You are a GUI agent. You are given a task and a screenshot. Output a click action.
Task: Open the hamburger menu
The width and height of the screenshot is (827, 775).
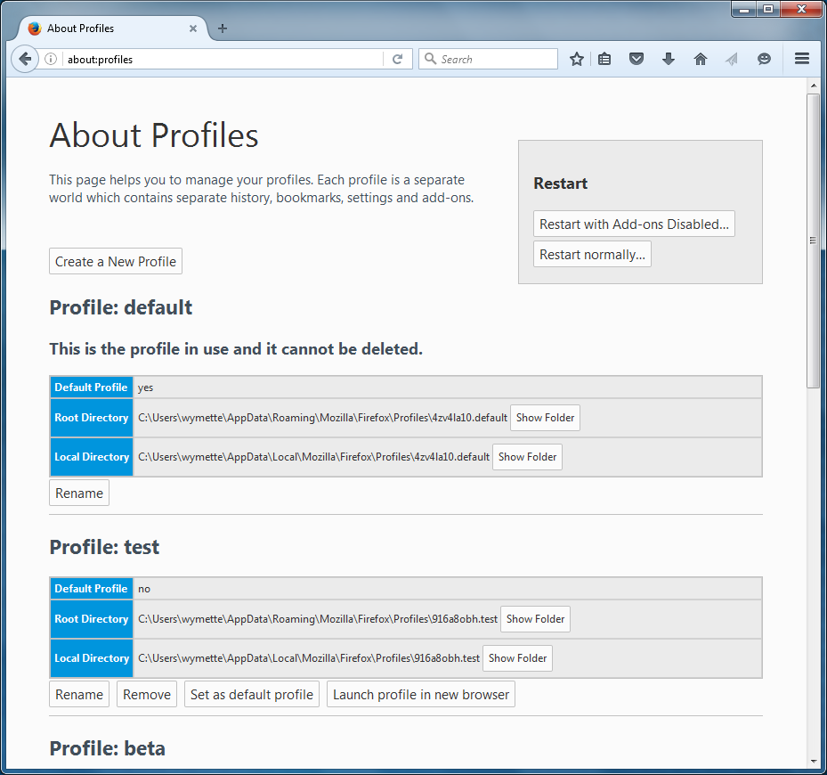[802, 59]
